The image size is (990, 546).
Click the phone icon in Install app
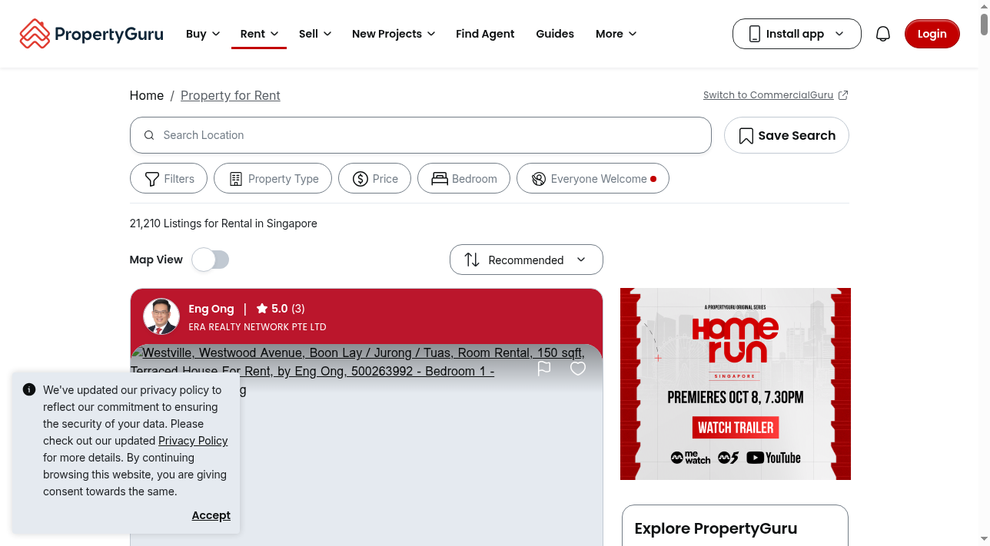pyautogui.click(x=755, y=34)
